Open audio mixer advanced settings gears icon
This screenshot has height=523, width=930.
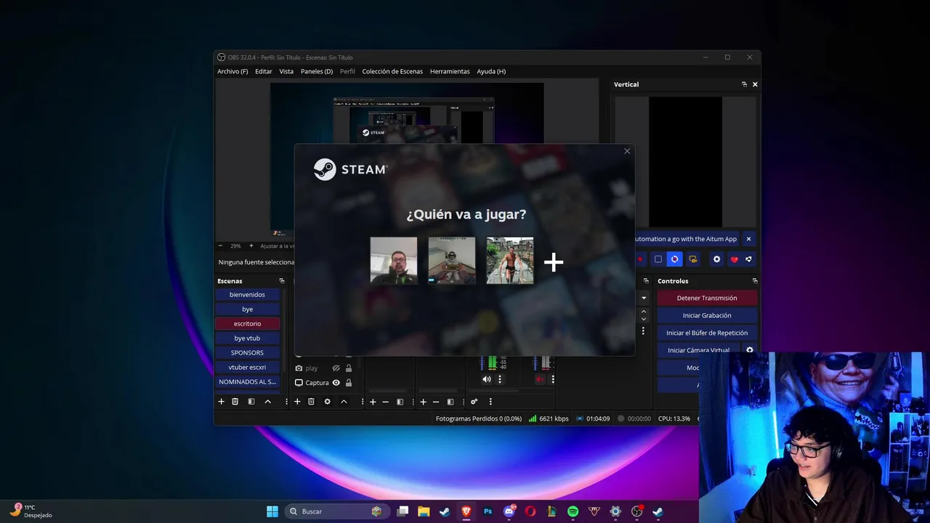pyautogui.click(x=474, y=402)
